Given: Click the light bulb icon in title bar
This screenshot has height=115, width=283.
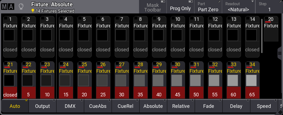Looking at the screenshot, I should point(21,7).
